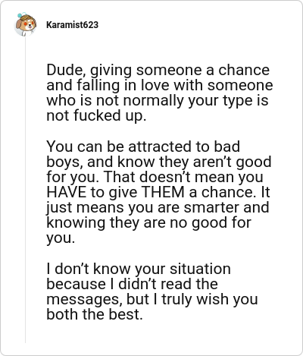The width and height of the screenshot is (303, 356).
Task: Click the closing words "both the best."
Action: [x=95, y=314]
